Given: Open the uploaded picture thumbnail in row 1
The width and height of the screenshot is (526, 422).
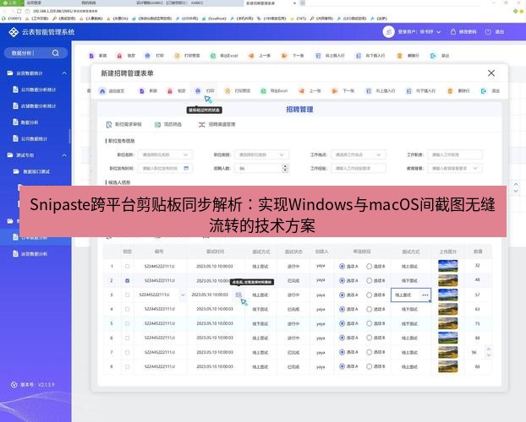Looking at the screenshot, I should (448, 266).
